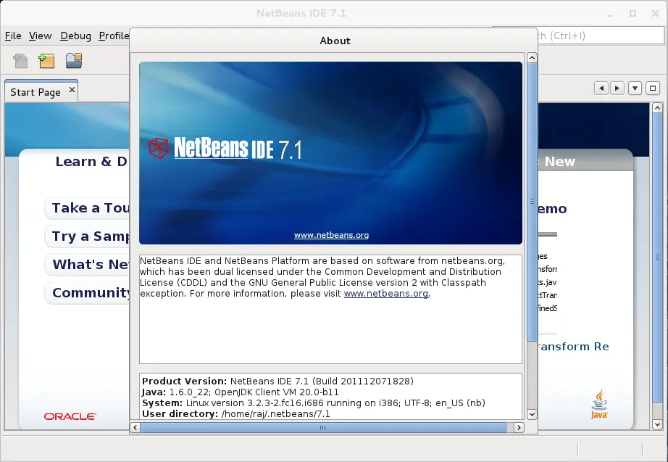The width and height of the screenshot is (668, 462).
Task: Click www.netbeans.org link in license text
Action: 386,294
